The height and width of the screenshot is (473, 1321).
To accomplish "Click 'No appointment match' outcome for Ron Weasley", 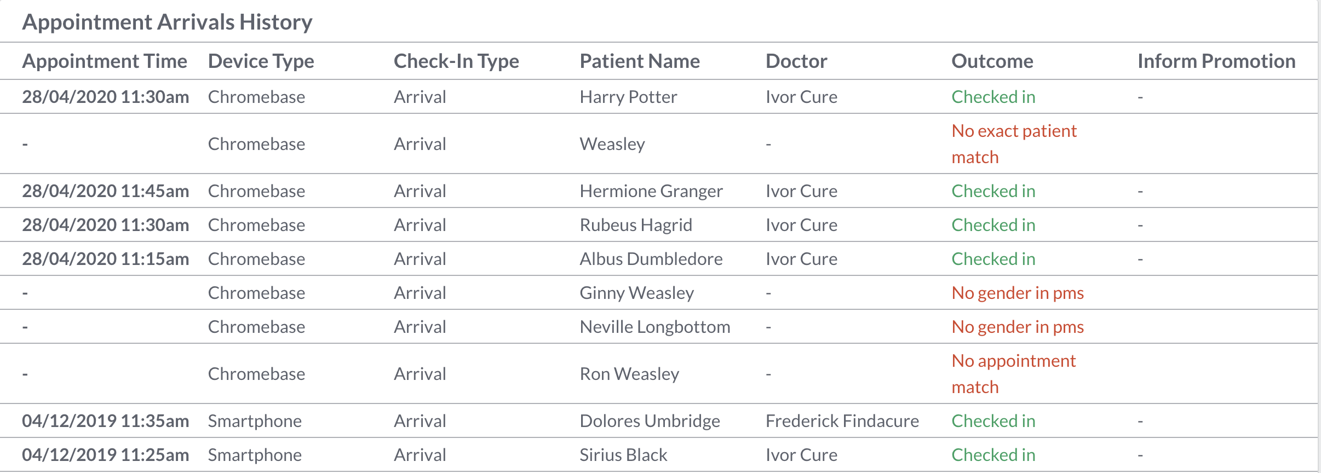I will click(x=1014, y=374).
